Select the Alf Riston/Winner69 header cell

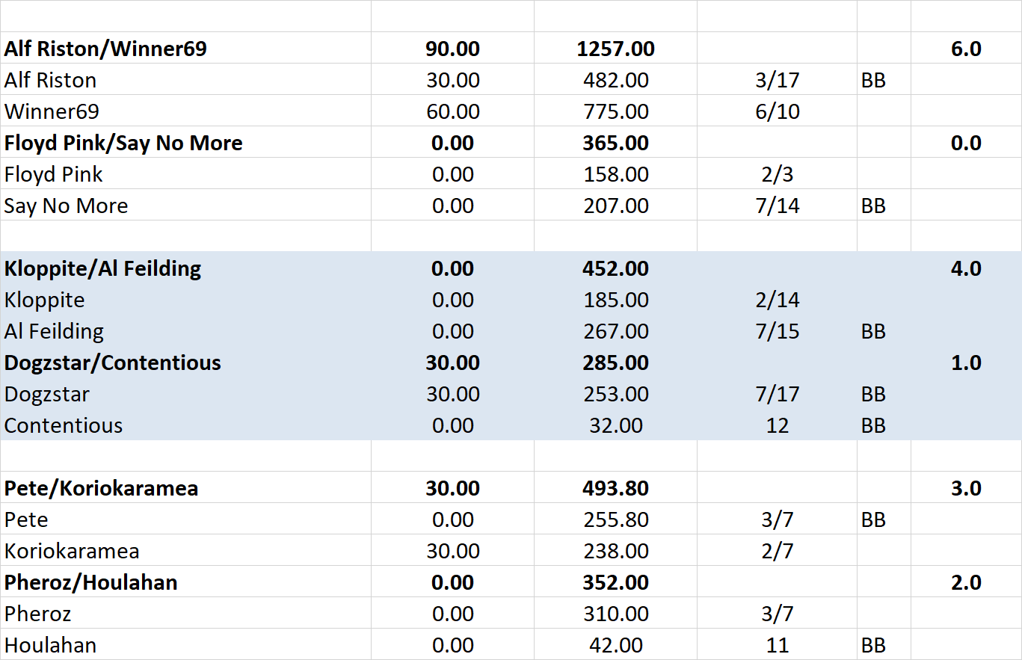coord(185,48)
